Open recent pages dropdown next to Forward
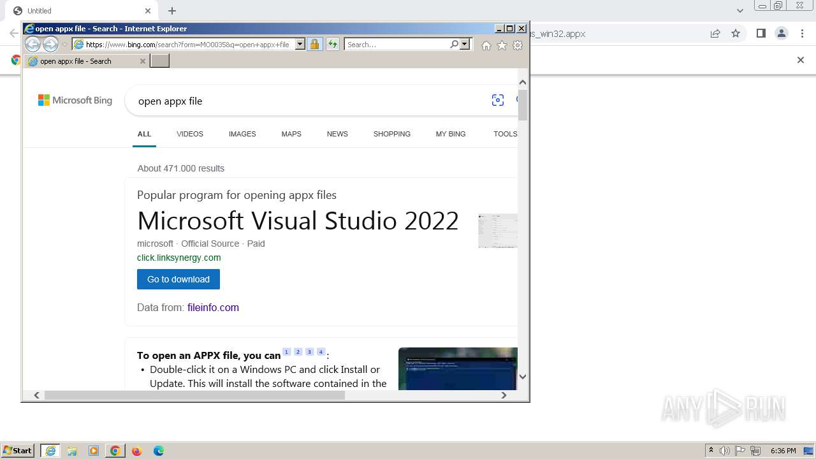Image resolution: width=816 pixels, height=459 pixels. [x=64, y=45]
